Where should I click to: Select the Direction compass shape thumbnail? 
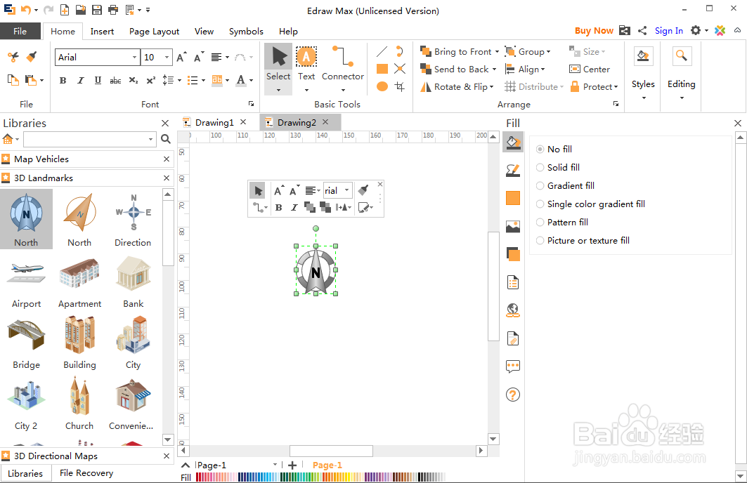[x=133, y=219]
